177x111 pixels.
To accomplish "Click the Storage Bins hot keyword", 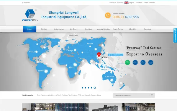I will pyautogui.click(x=96, y=95).
